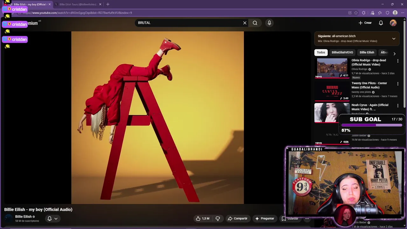407x229 pixels.
Task: Close the Billie Eilish my boy tab
Action: (x=50, y=4)
